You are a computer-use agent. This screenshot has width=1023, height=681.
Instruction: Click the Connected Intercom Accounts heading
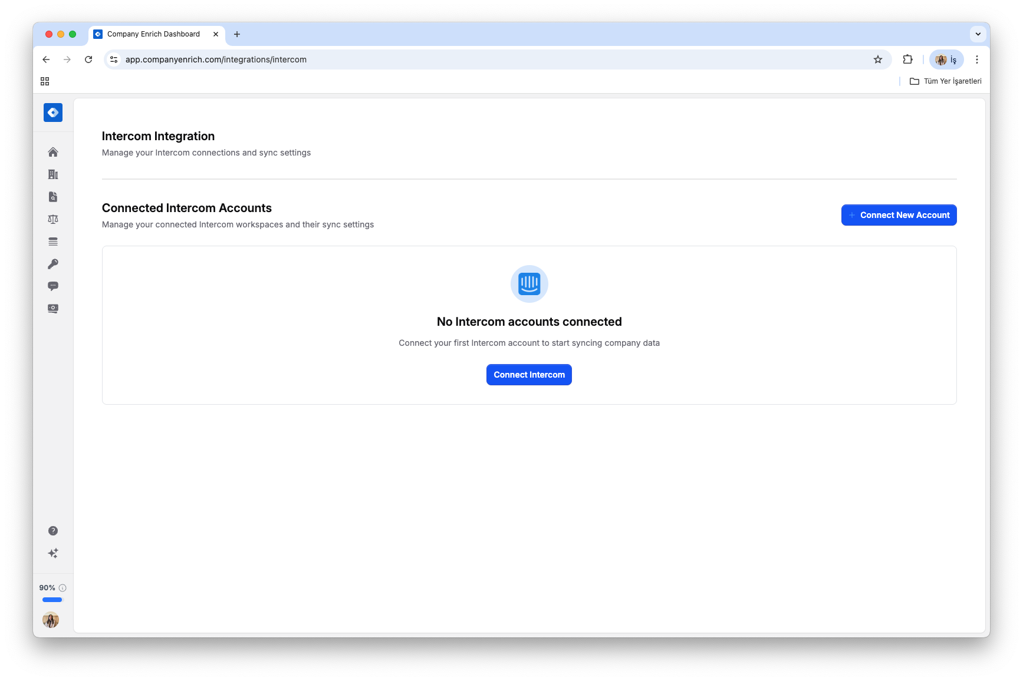coord(187,208)
